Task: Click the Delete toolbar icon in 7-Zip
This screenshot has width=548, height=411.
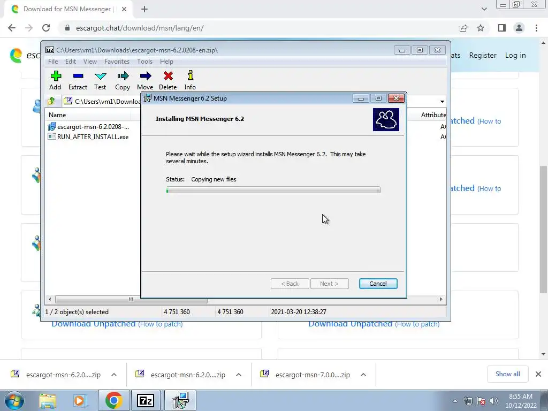Action: click(x=168, y=80)
